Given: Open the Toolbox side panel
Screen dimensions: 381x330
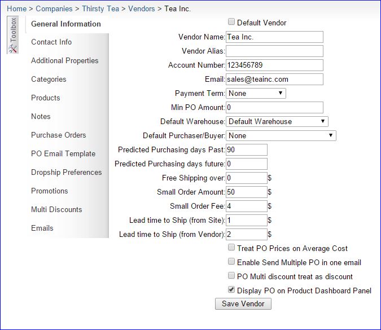Looking at the screenshot, I should [x=13, y=35].
